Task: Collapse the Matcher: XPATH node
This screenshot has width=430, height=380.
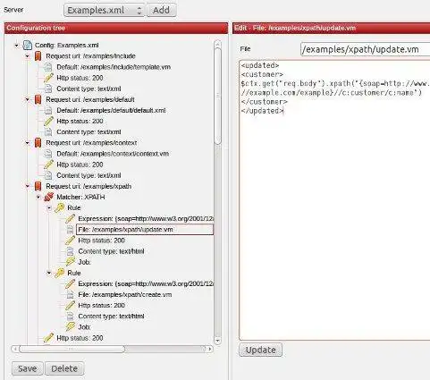Action: pyautogui.click(x=38, y=198)
